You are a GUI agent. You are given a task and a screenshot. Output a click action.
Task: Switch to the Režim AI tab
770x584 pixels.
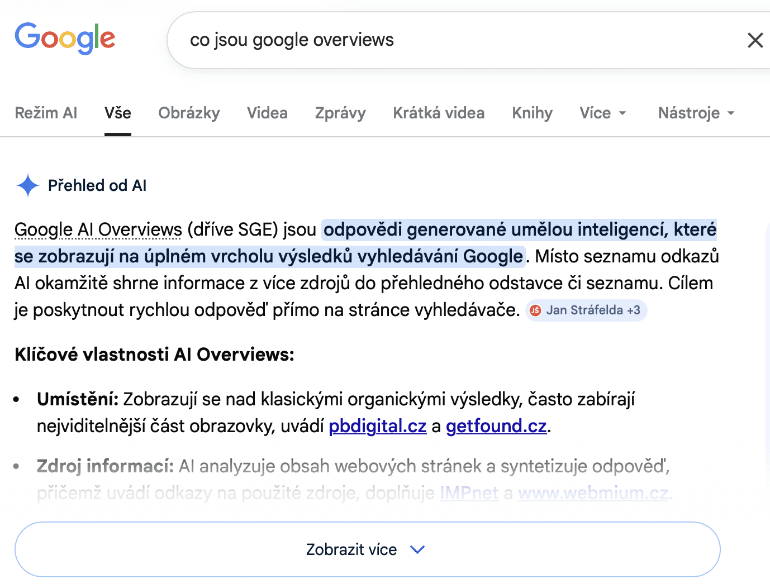(x=46, y=113)
